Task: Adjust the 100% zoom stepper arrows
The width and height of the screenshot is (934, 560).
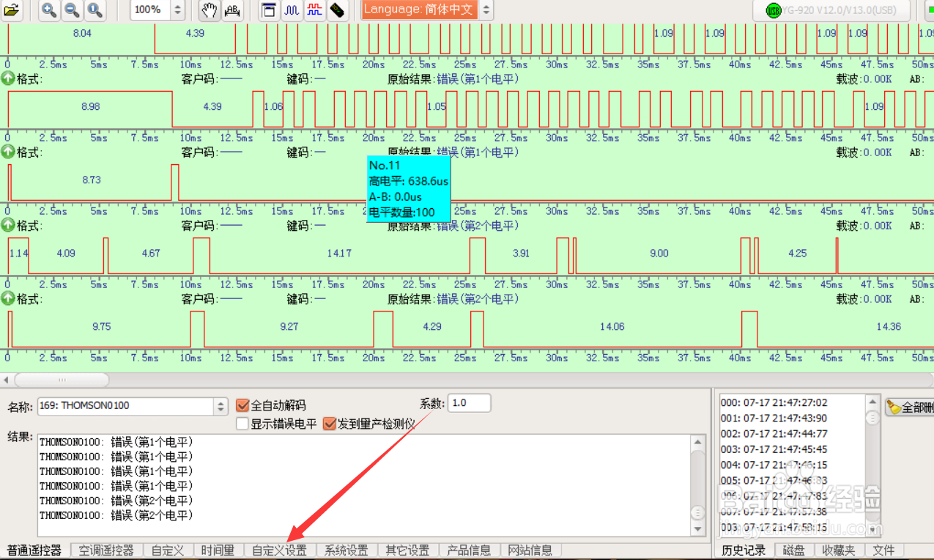Action: [178, 10]
